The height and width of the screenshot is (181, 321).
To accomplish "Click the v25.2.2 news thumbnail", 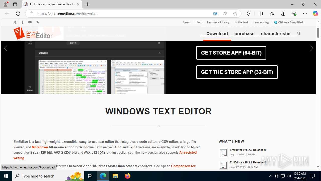I will tap(223, 152).
